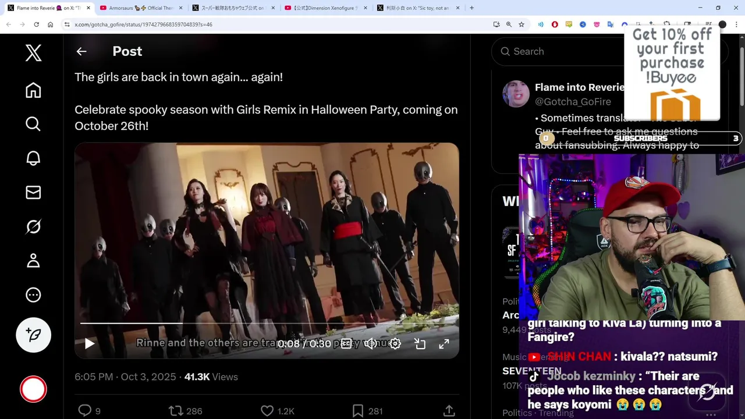The height and width of the screenshot is (419, 745).
Task: Close the Armorsaurs browser tab
Action: click(180, 8)
